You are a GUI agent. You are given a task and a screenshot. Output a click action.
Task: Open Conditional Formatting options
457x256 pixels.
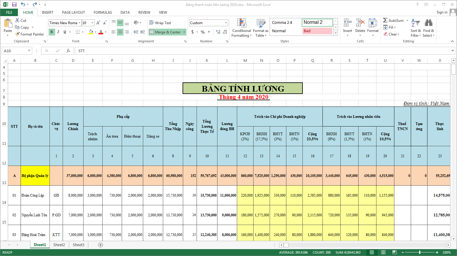tap(241, 27)
